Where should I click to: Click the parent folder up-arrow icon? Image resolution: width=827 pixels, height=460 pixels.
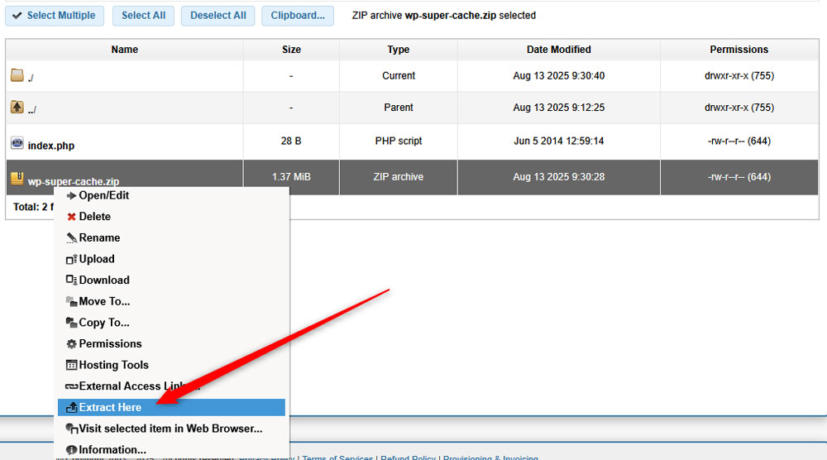[17, 107]
